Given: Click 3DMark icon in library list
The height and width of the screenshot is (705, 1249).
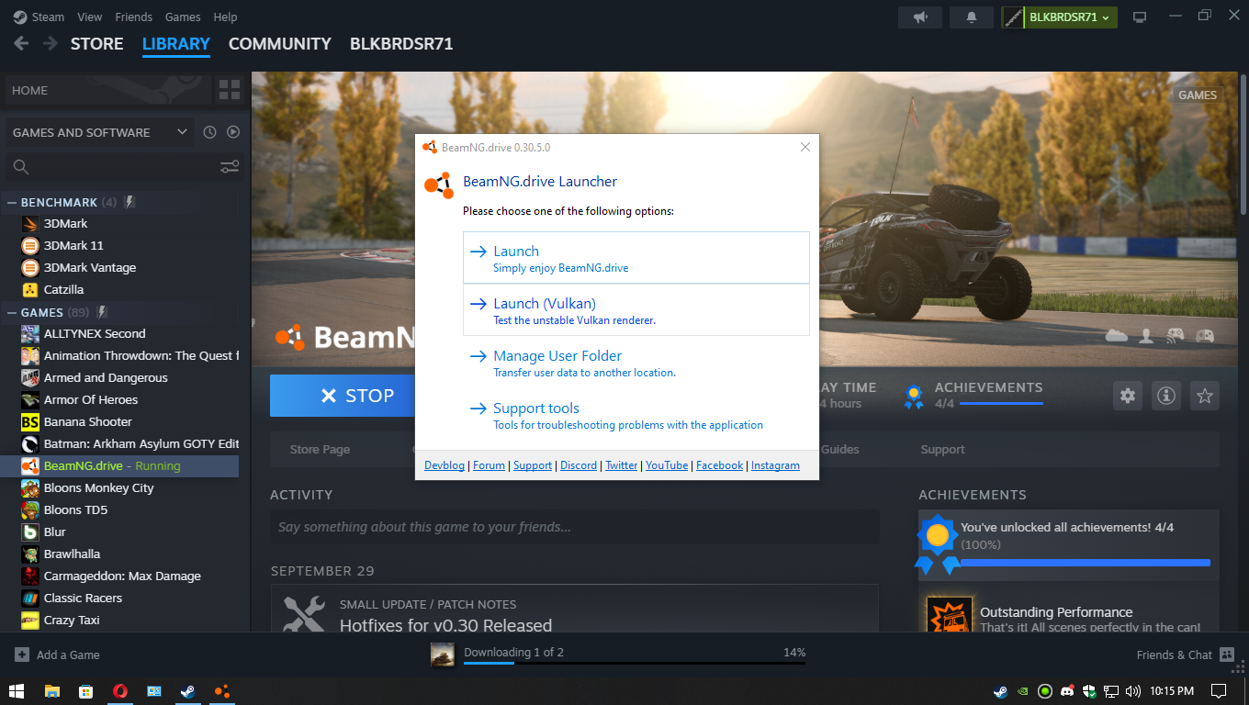Looking at the screenshot, I should pyautogui.click(x=29, y=223).
